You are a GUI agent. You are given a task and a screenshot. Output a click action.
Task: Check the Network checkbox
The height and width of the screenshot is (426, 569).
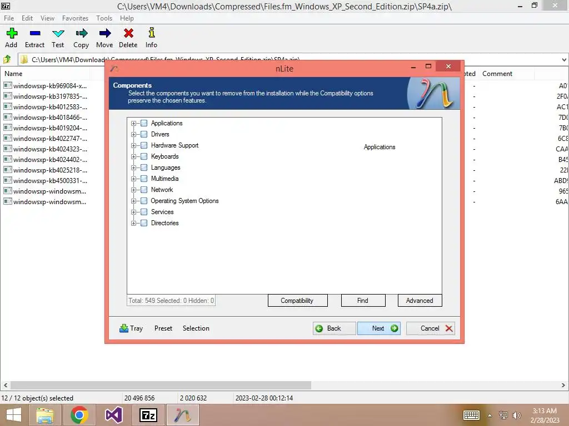click(144, 190)
